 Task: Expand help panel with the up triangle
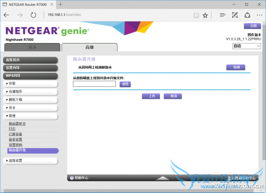[x=163, y=178]
